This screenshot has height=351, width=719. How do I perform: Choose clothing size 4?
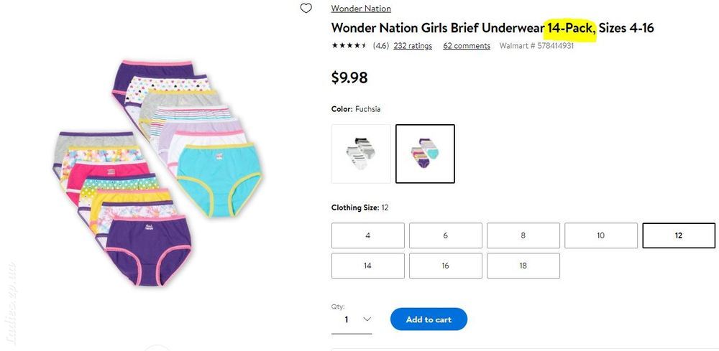[367, 235]
